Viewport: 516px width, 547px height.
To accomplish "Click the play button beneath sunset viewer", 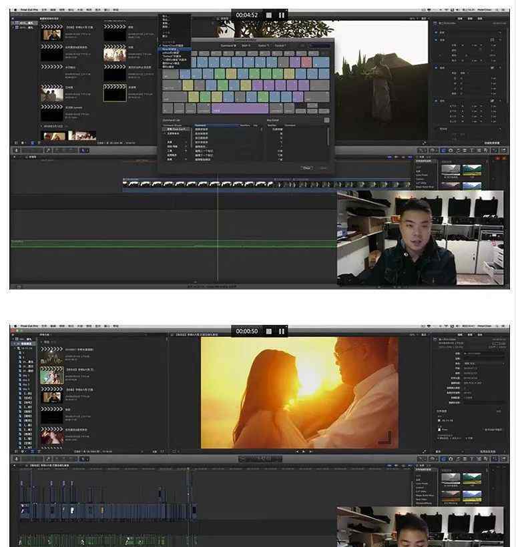I will coord(303,452).
